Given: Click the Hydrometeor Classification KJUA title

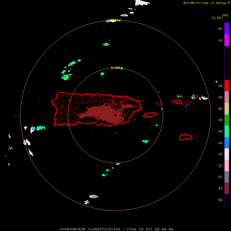Looking at the screenshot, I should (x=117, y=229).
